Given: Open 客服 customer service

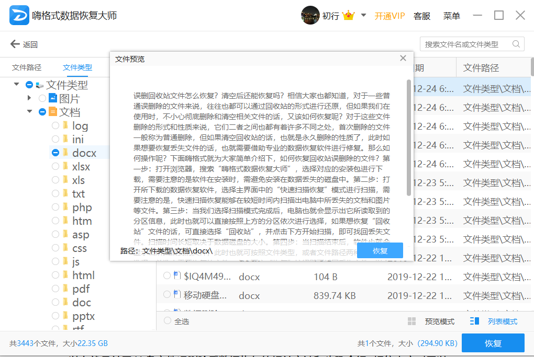Looking at the screenshot, I should [421, 16].
